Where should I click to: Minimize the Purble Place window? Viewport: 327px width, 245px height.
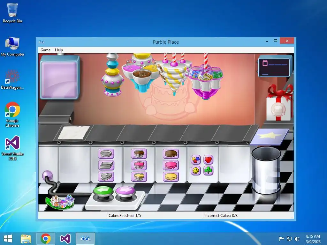(267, 41)
